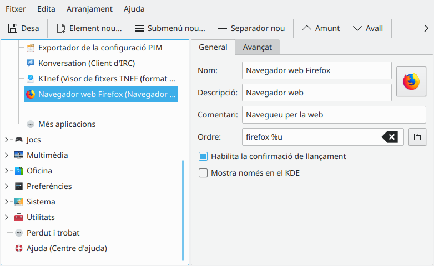Image resolution: width=434 pixels, height=266 pixels.
Task: Insert a Separador nou
Action: click(251, 28)
